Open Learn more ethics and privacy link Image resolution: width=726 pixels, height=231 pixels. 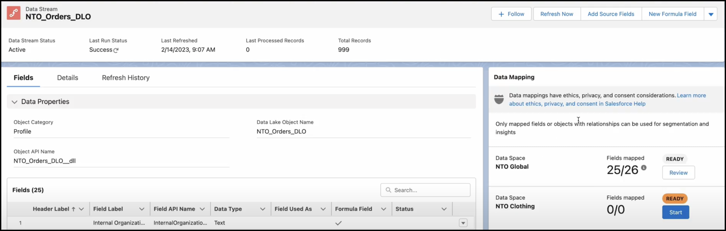(x=607, y=100)
